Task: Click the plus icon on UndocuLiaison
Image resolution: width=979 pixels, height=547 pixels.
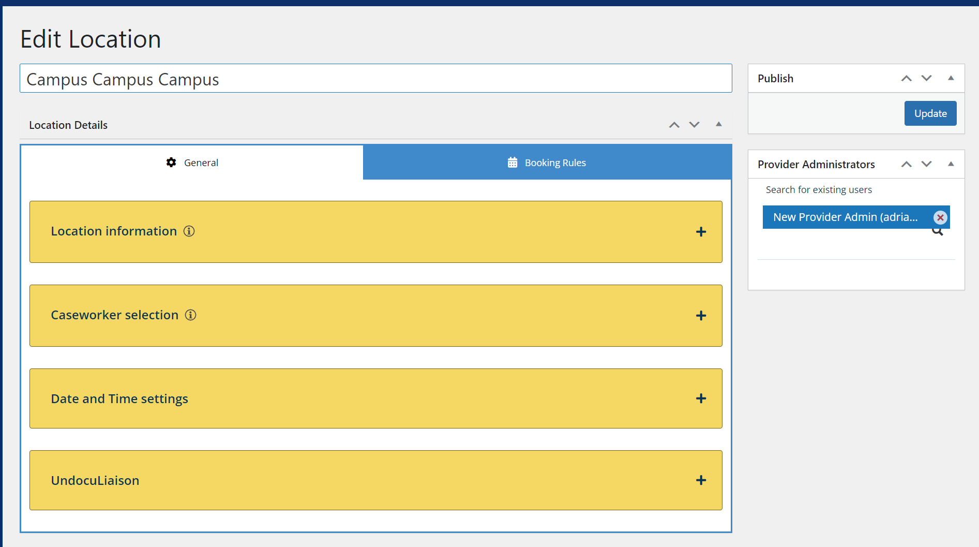Action: coord(701,480)
